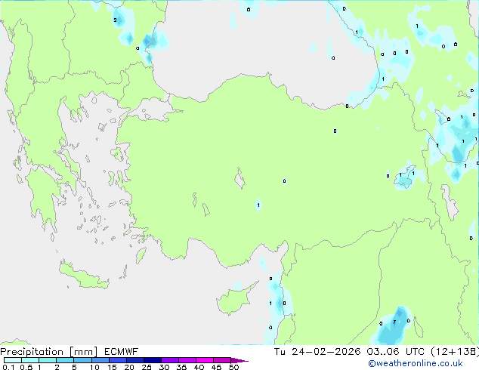
Task: Click the '(12+138)' forecast offset text
Action: point(455,352)
